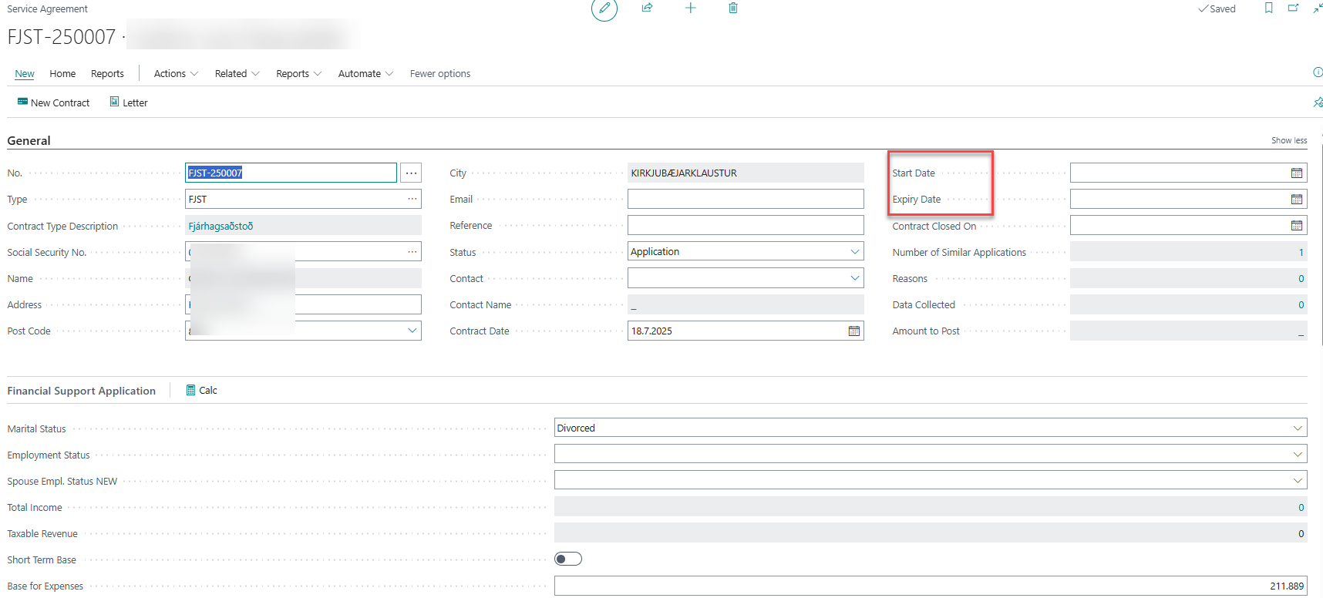The height and width of the screenshot is (598, 1323).
Task: Toggle the Short Term Base switch
Action: 568,559
